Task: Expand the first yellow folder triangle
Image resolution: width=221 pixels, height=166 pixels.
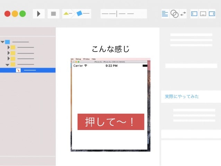Action: tap(9, 47)
